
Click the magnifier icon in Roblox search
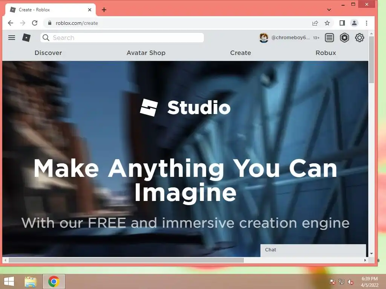pos(46,38)
